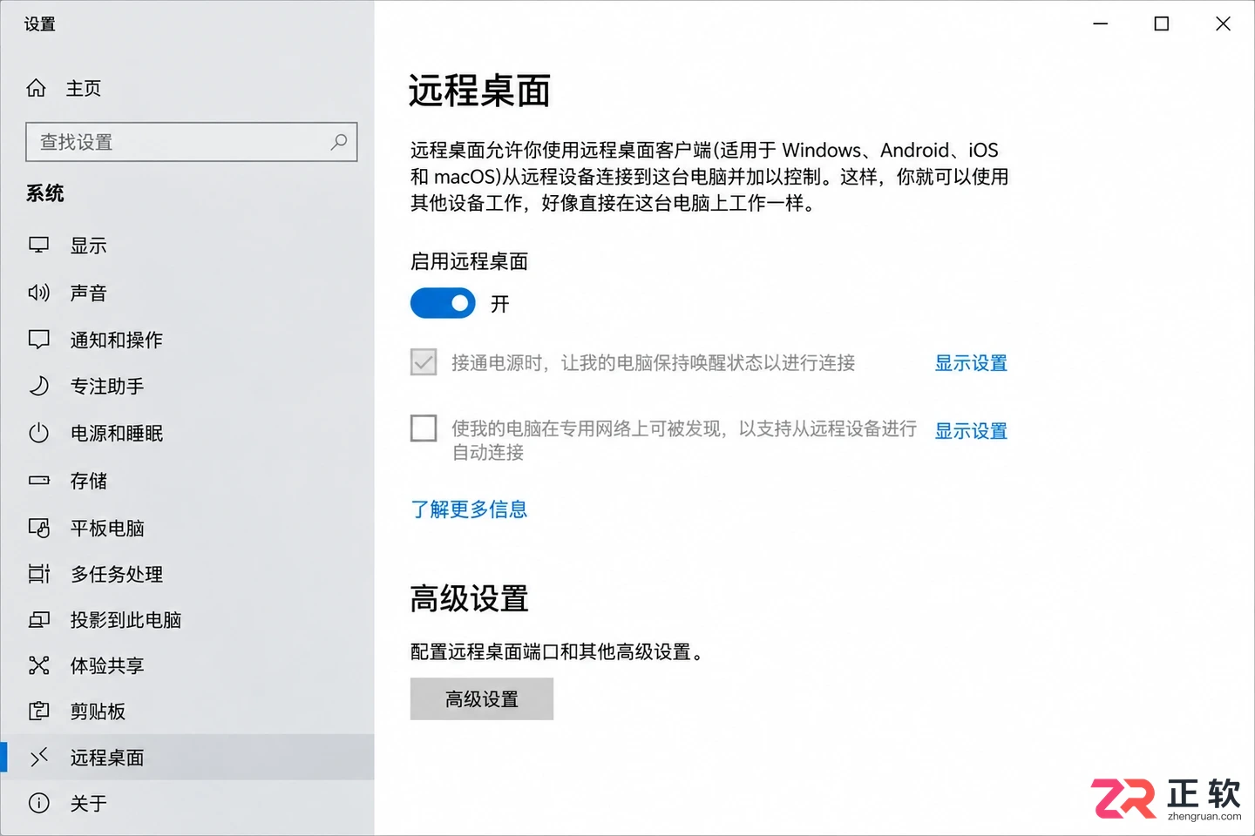The width and height of the screenshot is (1255, 836).
Task: Select 远程桌面 in the sidebar
Action: click(187, 758)
